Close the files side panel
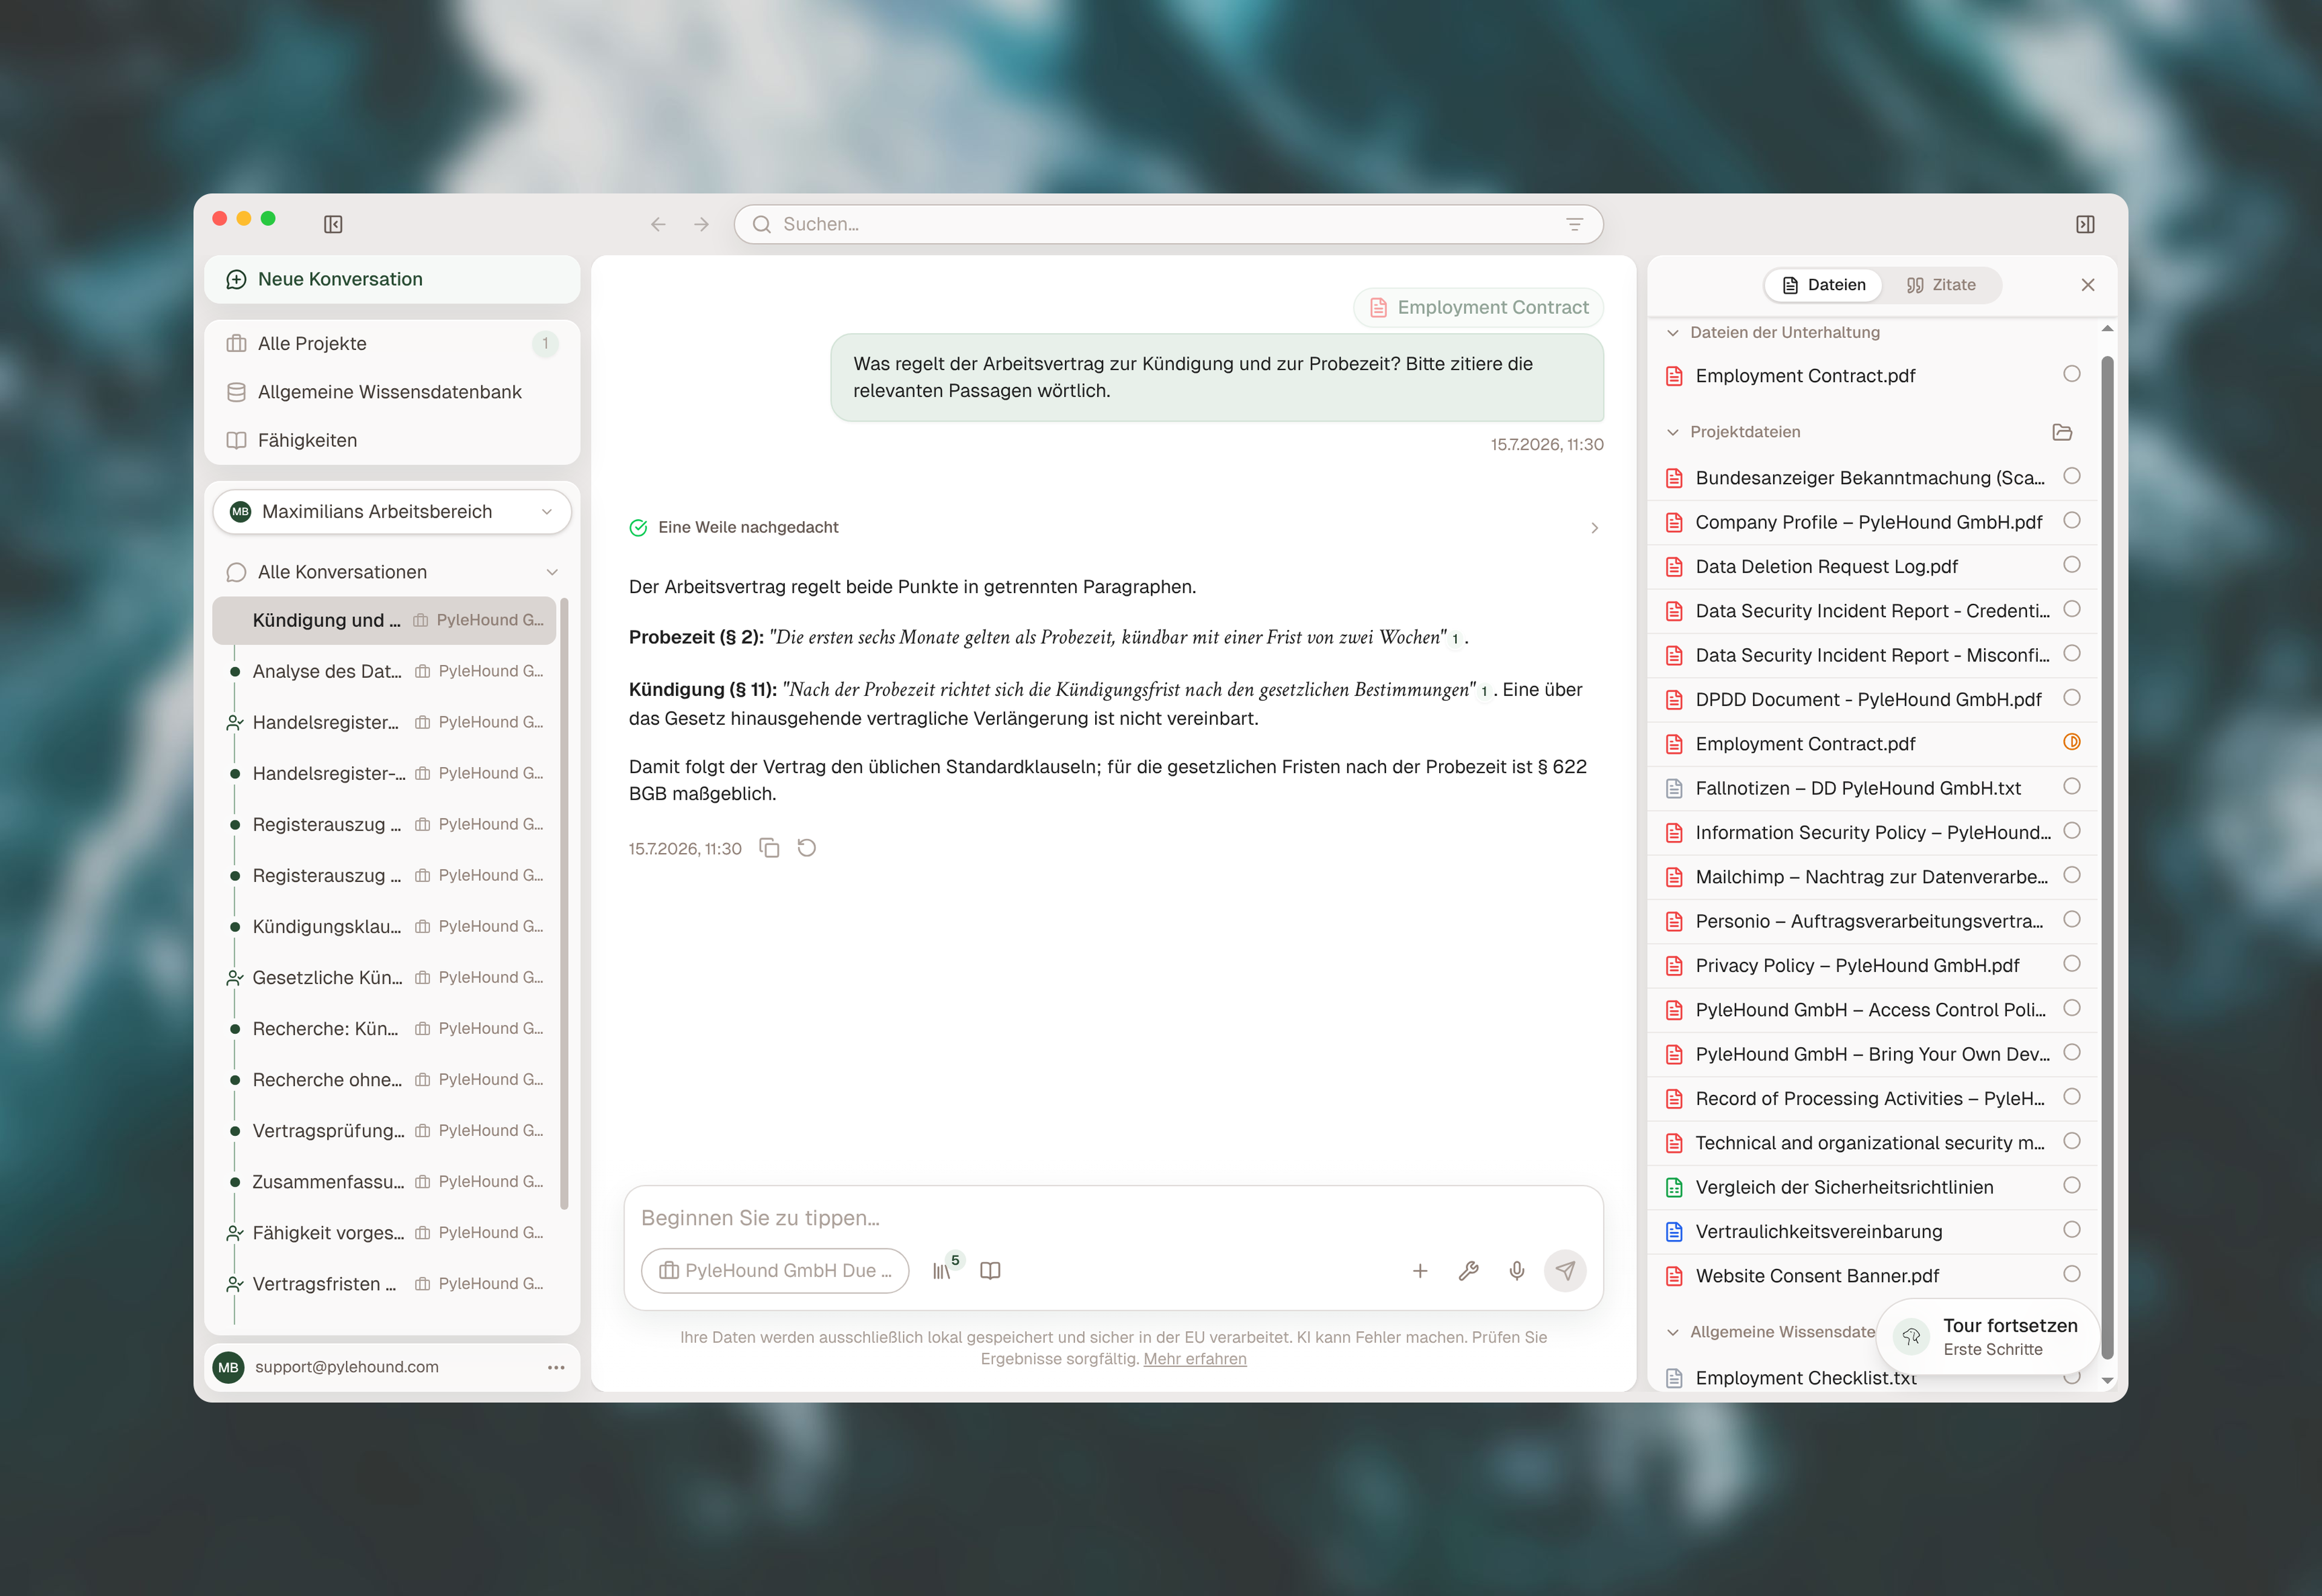The height and width of the screenshot is (1596, 2322). (2088, 285)
